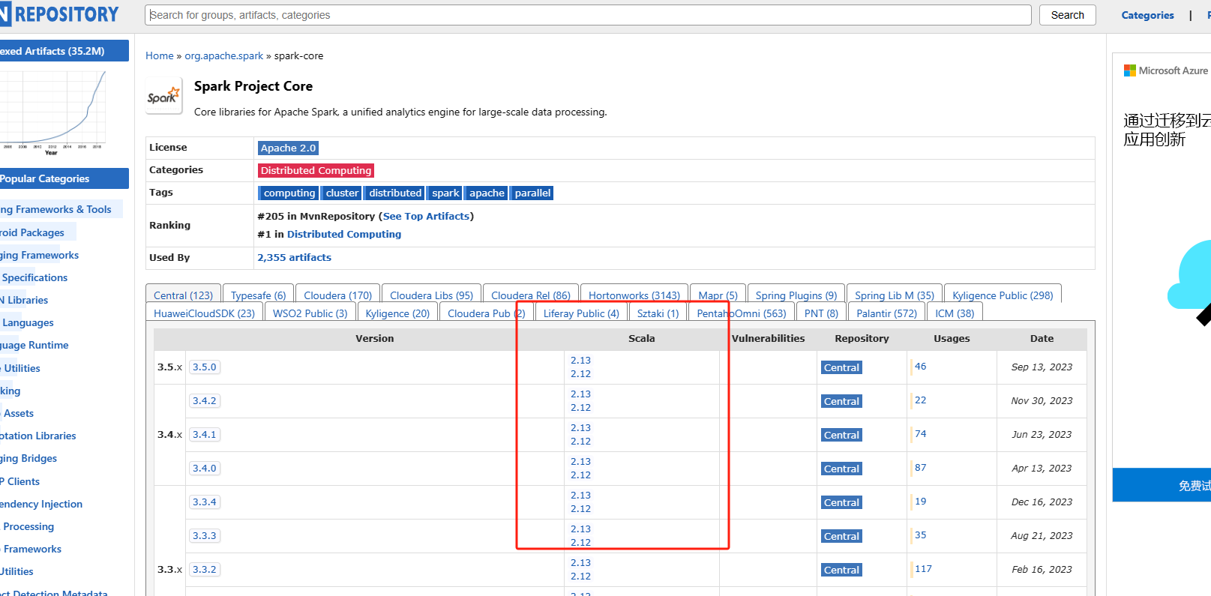Screen dimensions: 1211x596
Task: Open Android Packages category
Action: [32, 233]
